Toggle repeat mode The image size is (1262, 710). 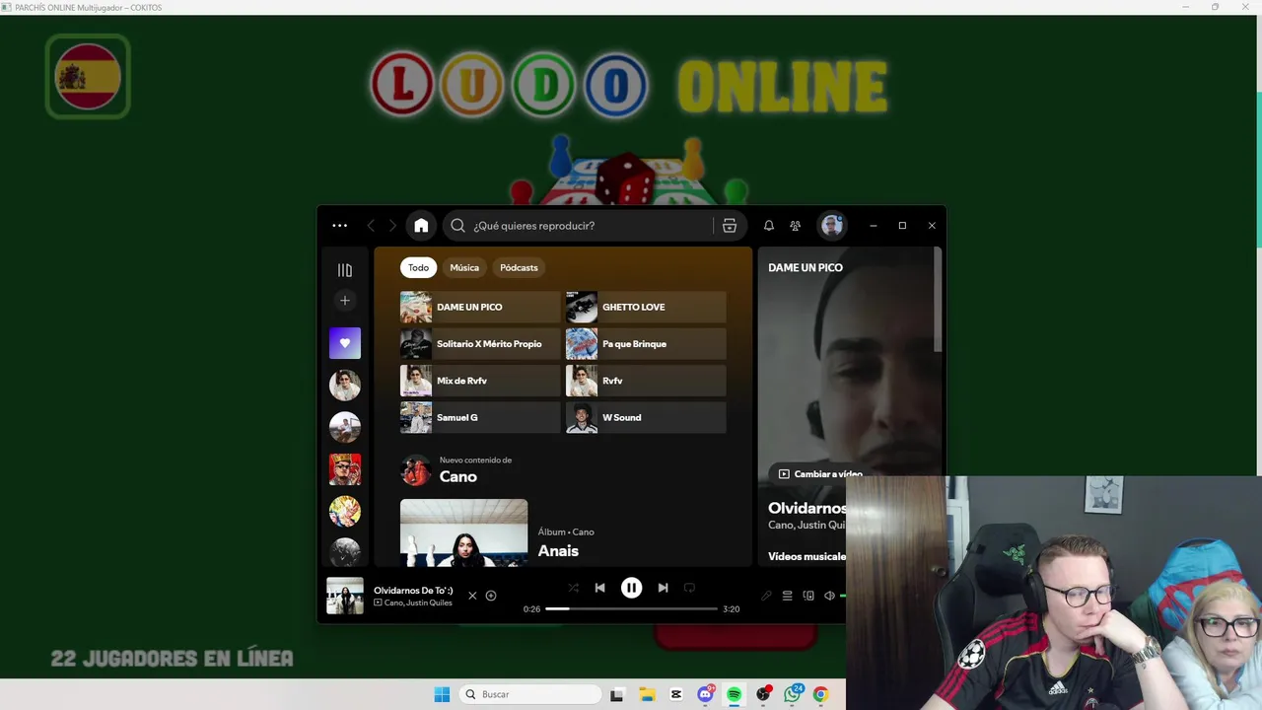pyautogui.click(x=689, y=588)
